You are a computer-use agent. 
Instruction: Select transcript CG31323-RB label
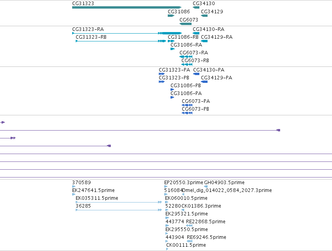coord(91,37)
